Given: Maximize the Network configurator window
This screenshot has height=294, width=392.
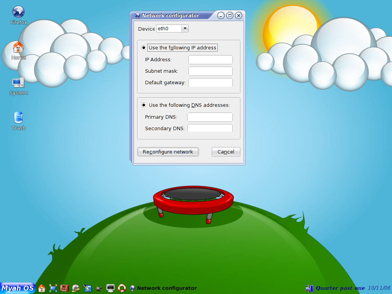Looking at the screenshot, I should click(x=230, y=16).
